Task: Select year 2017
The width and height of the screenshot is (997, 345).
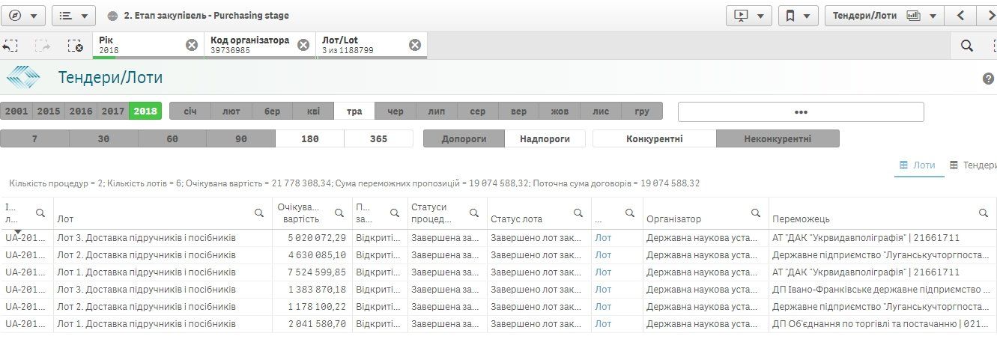Action: click(x=113, y=111)
